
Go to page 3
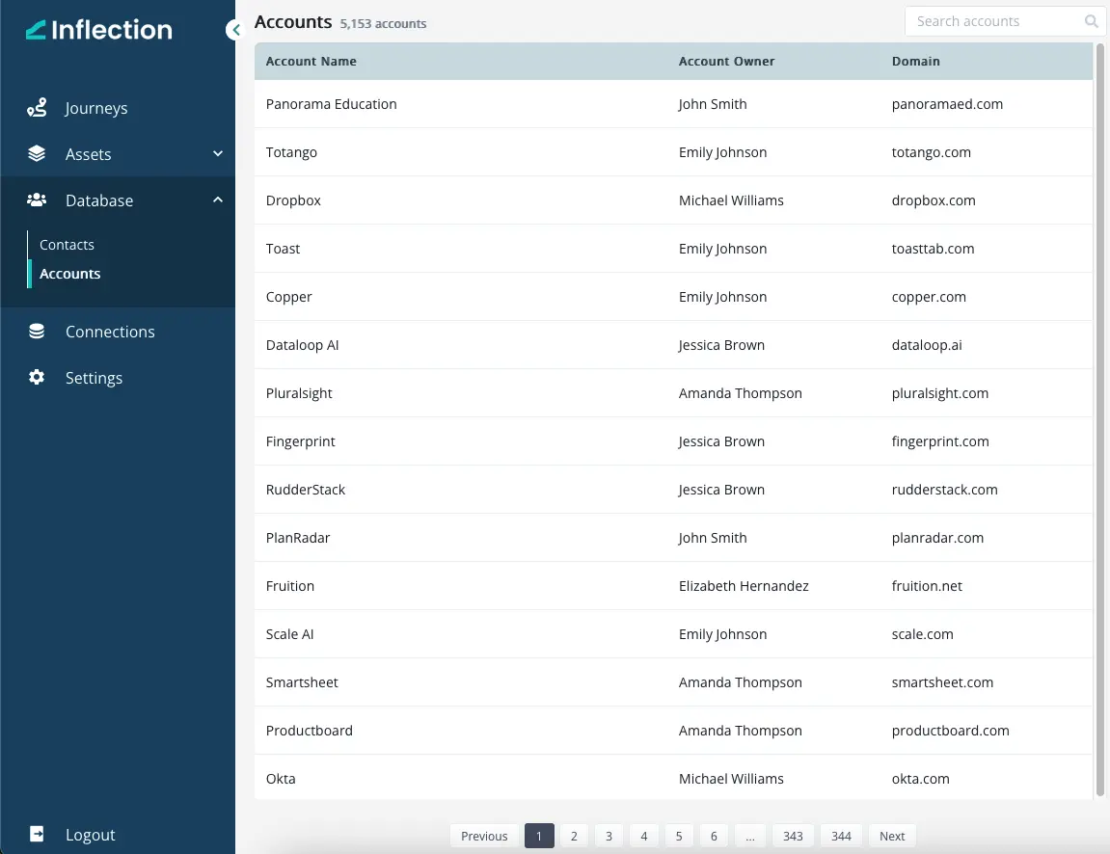609,837
